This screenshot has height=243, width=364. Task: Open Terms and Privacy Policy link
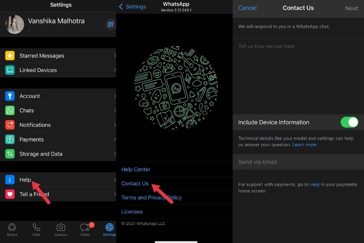[x=151, y=198]
